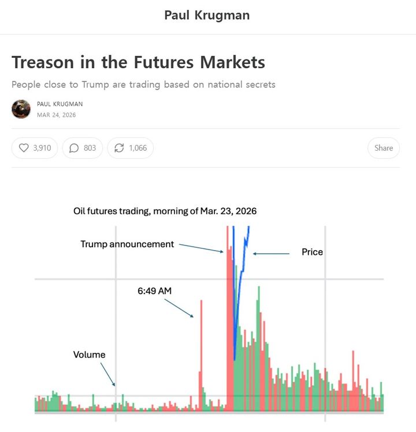Click the arrow beside Trump announcement label
The height and width of the screenshot is (432, 416).
click(x=201, y=248)
